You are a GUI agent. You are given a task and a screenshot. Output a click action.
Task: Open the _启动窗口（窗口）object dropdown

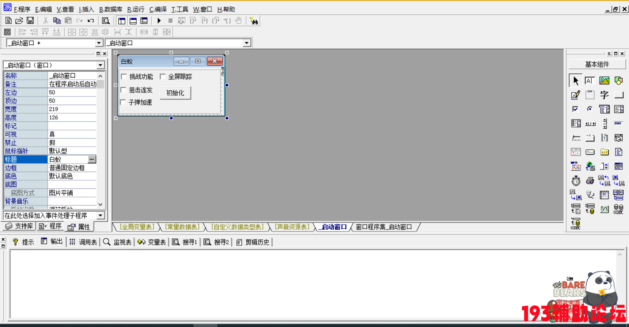(x=100, y=65)
